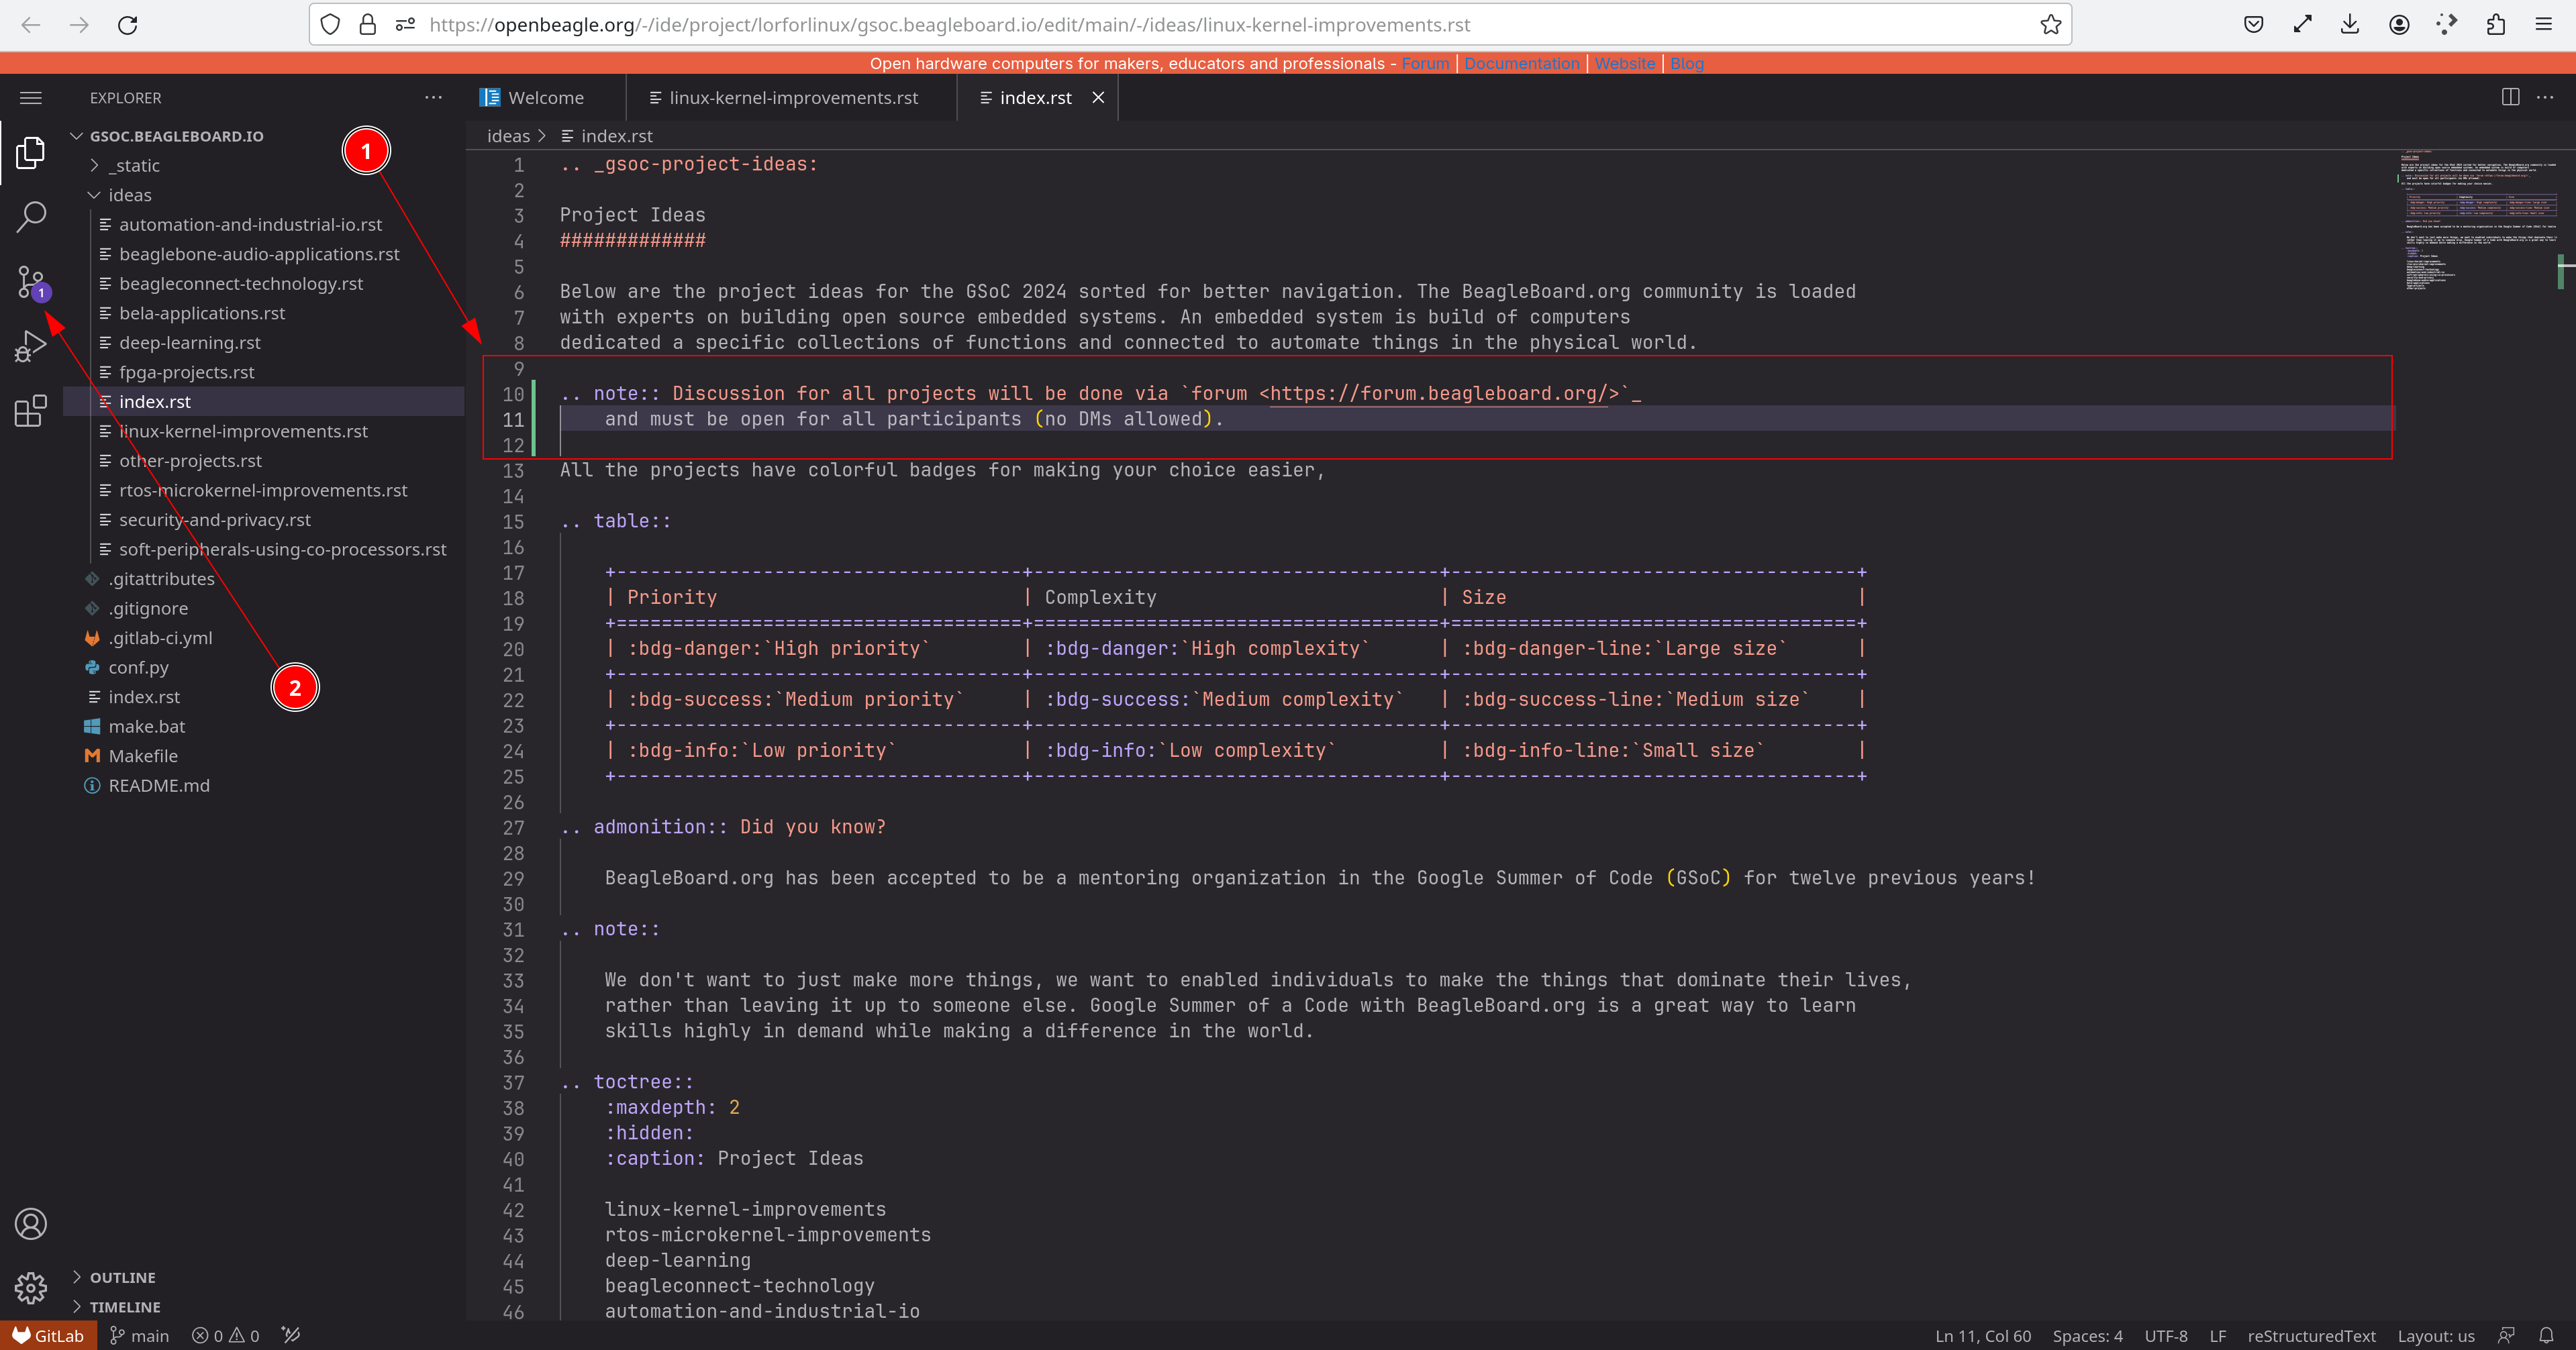Viewport: 2576px width, 1350px height.
Task: Open the Search view icon
Action: [31, 216]
